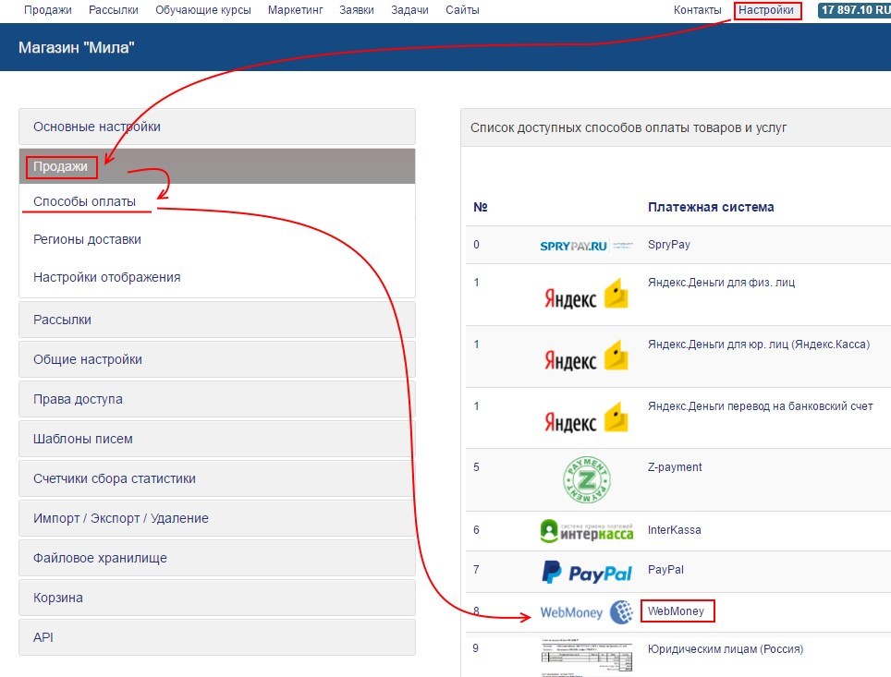Click the WebMoney logo
This screenshot has height=677, width=891.
coord(586,612)
